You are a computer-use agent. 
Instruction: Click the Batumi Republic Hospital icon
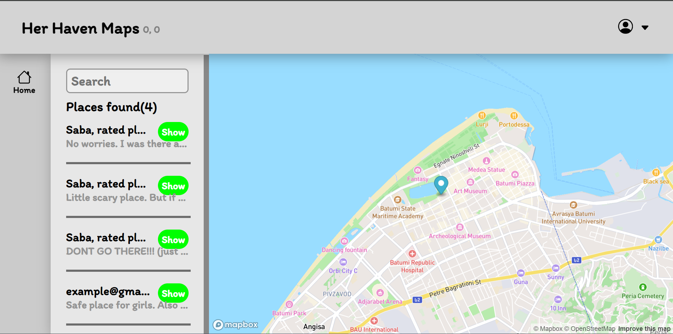[412, 253]
